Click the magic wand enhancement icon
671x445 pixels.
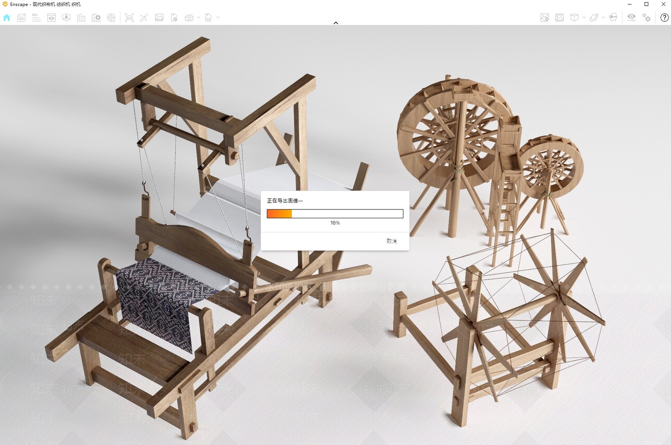click(x=144, y=18)
